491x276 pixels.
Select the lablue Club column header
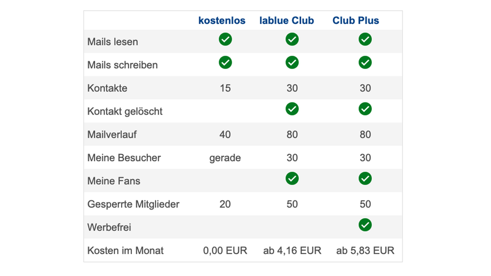[x=287, y=21]
